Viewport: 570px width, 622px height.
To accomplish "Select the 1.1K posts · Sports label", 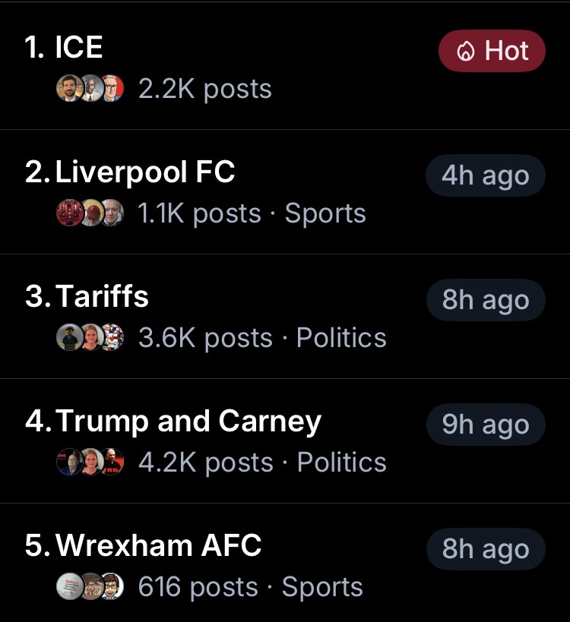I will coord(252,214).
